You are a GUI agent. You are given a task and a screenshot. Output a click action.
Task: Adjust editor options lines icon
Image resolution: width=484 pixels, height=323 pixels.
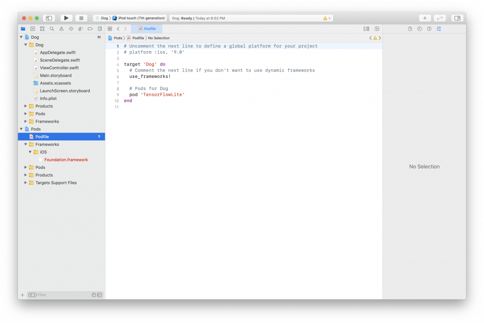[366, 29]
